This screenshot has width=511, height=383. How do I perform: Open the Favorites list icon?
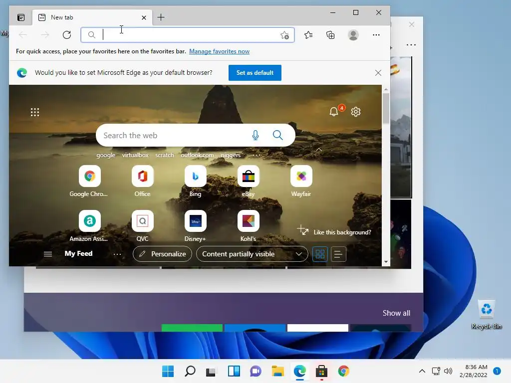pyautogui.click(x=308, y=35)
